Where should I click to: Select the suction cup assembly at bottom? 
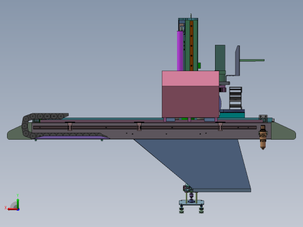tap(191, 199)
